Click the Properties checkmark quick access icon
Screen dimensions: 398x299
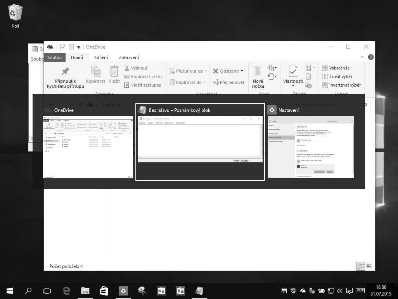[63, 47]
